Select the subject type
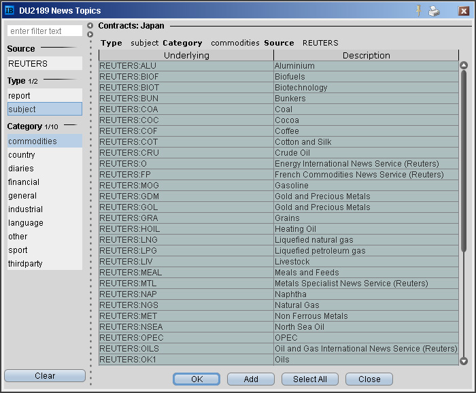The image size is (476, 393). 45,109
